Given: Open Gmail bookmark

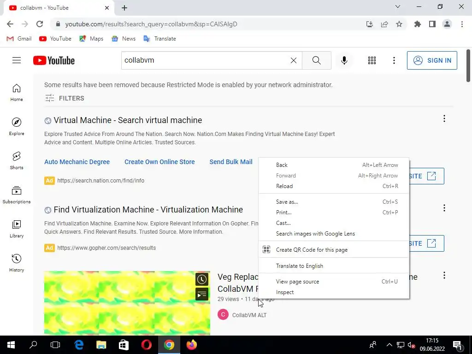Looking at the screenshot, I should click(x=19, y=39).
